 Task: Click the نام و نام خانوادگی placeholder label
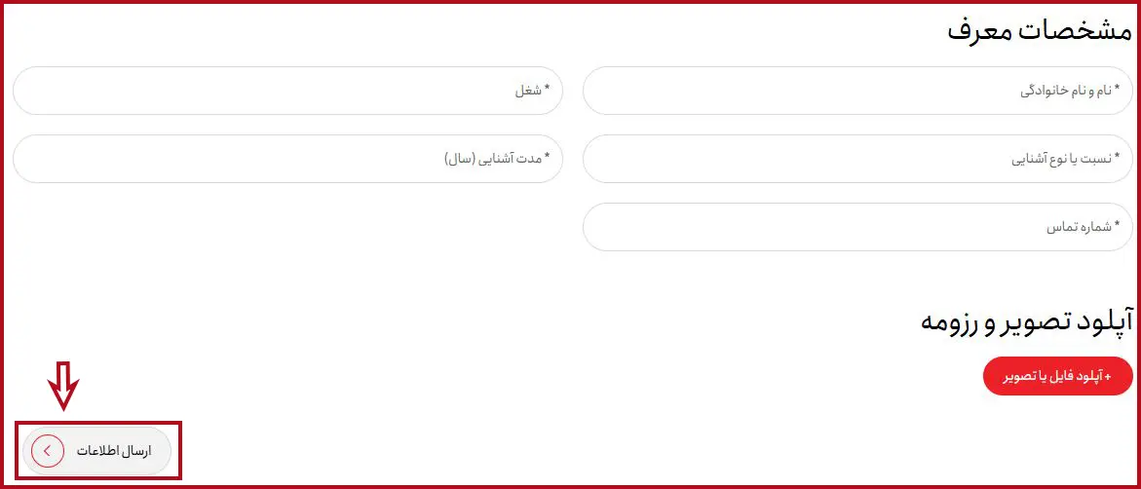[1070, 91]
